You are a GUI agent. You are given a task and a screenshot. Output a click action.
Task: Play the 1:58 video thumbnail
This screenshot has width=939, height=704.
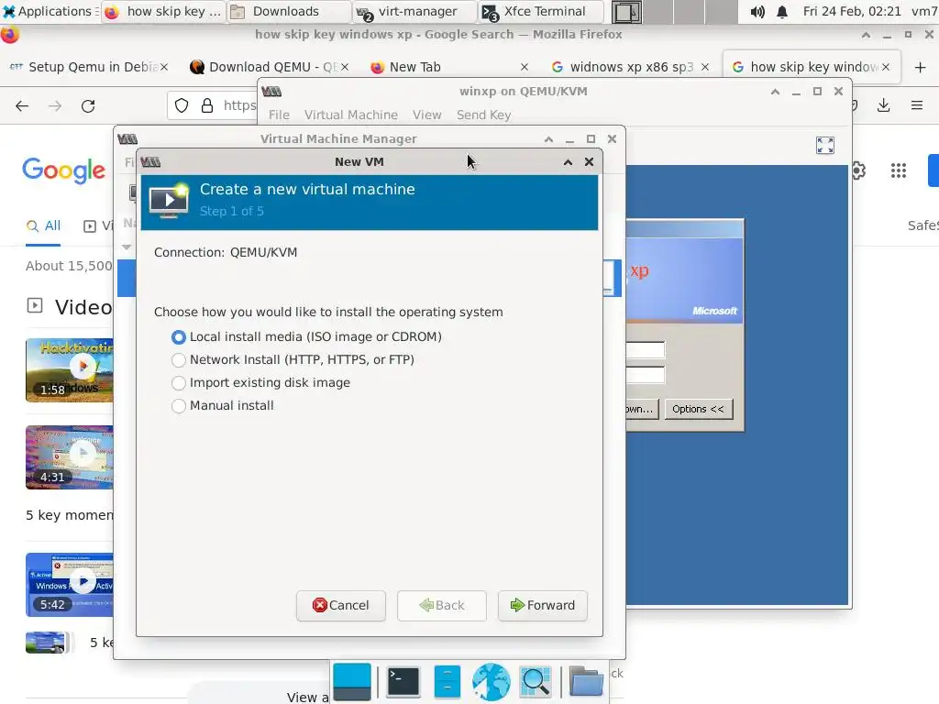tap(70, 370)
